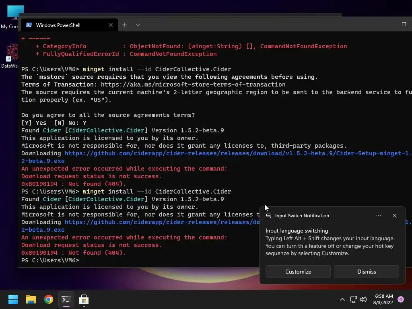The width and height of the screenshot is (412, 309).
Task: Click the 'CommandNotFoundException' error id text
Action: [x=173, y=54]
